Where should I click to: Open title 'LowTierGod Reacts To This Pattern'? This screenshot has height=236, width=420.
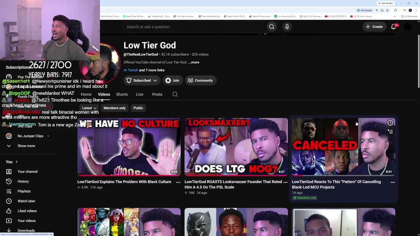(336, 185)
